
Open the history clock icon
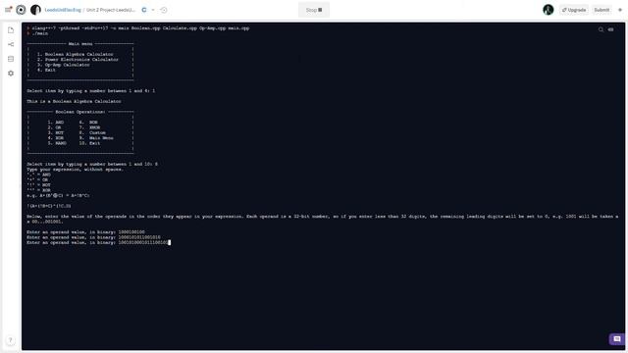164,10
